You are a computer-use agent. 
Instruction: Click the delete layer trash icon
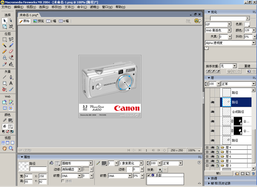[253, 173]
